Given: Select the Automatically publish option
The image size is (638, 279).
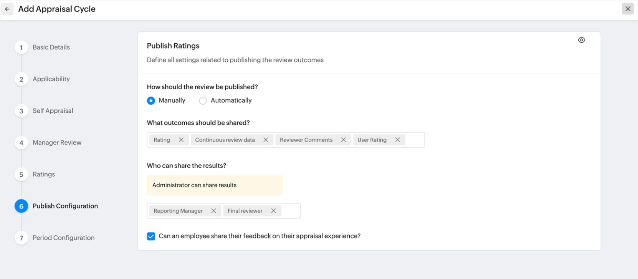Looking at the screenshot, I should (x=203, y=100).
